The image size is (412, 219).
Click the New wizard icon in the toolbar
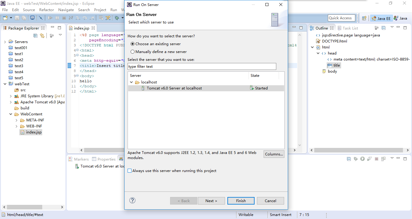5,18
